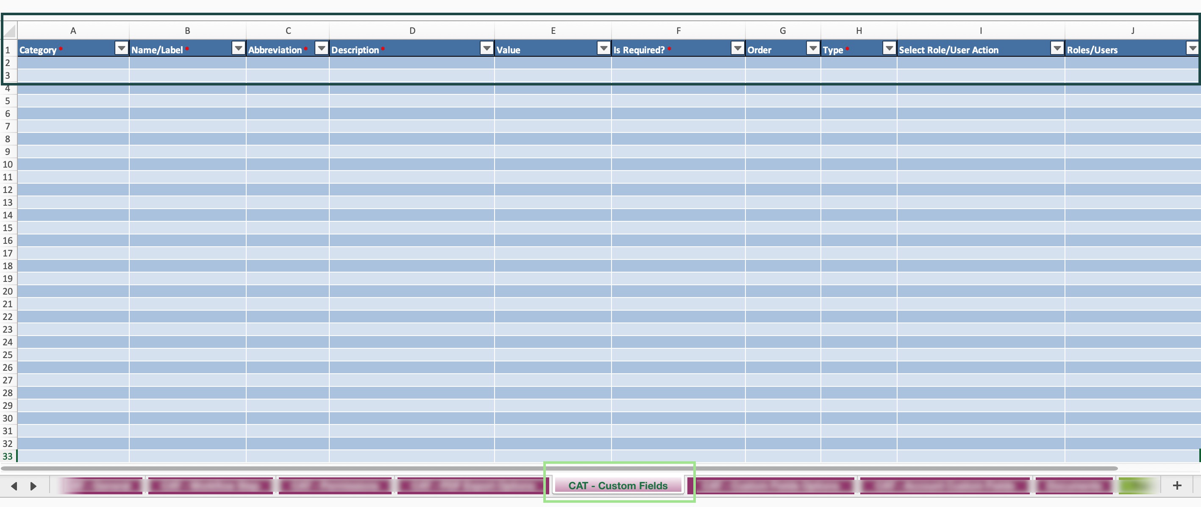Viewport: 1201px width, 507px height.
Task: Click the Order header cell
Action: point(783,49)
